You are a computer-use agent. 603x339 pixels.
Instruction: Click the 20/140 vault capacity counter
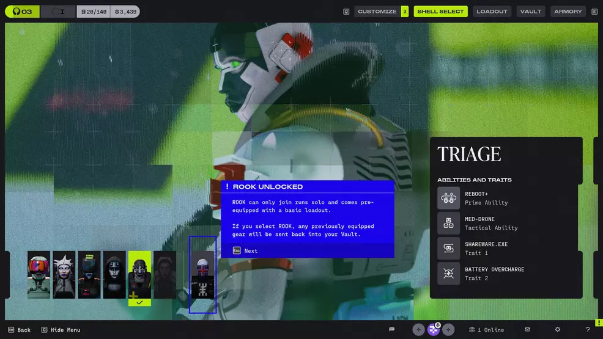(x=94, y=12)
